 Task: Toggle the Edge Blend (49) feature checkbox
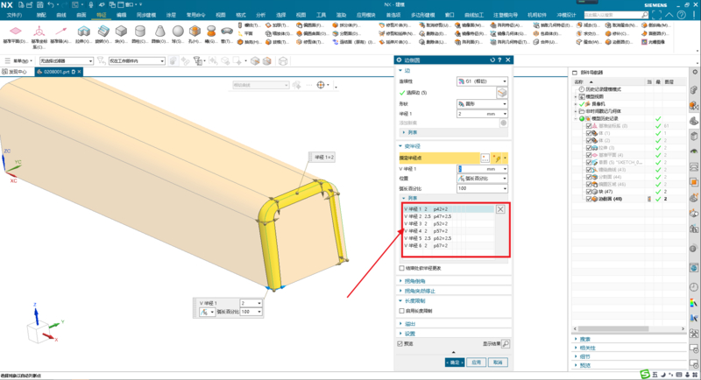590,200
